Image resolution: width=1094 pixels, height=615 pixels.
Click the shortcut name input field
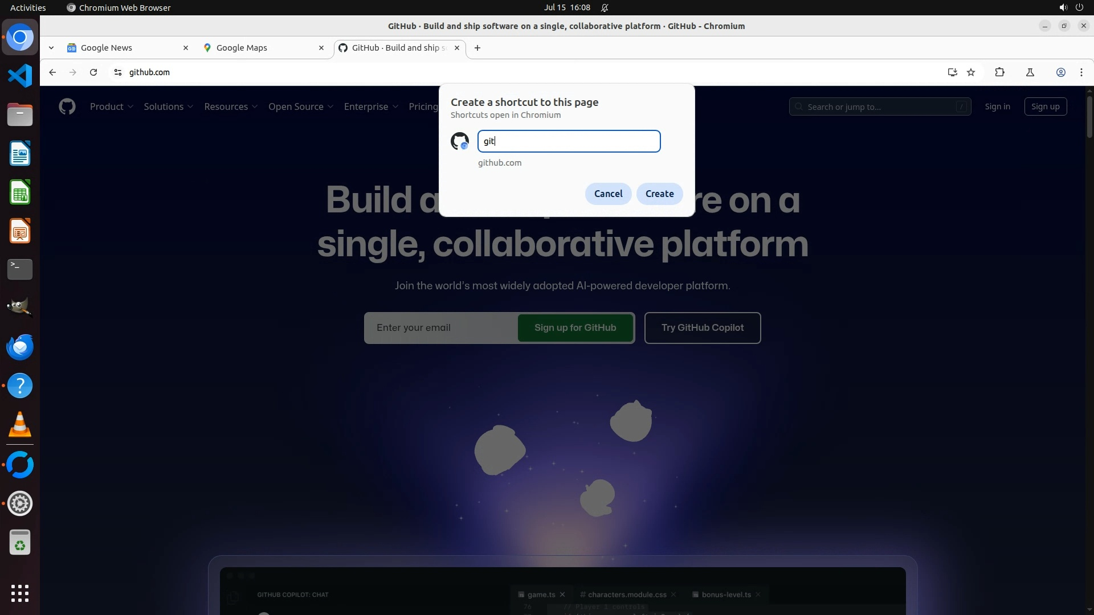pos(569,141)
